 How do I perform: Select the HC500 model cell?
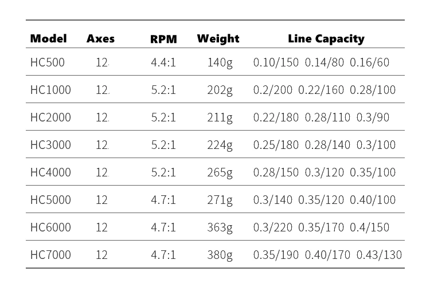click(x=48, y=62)
